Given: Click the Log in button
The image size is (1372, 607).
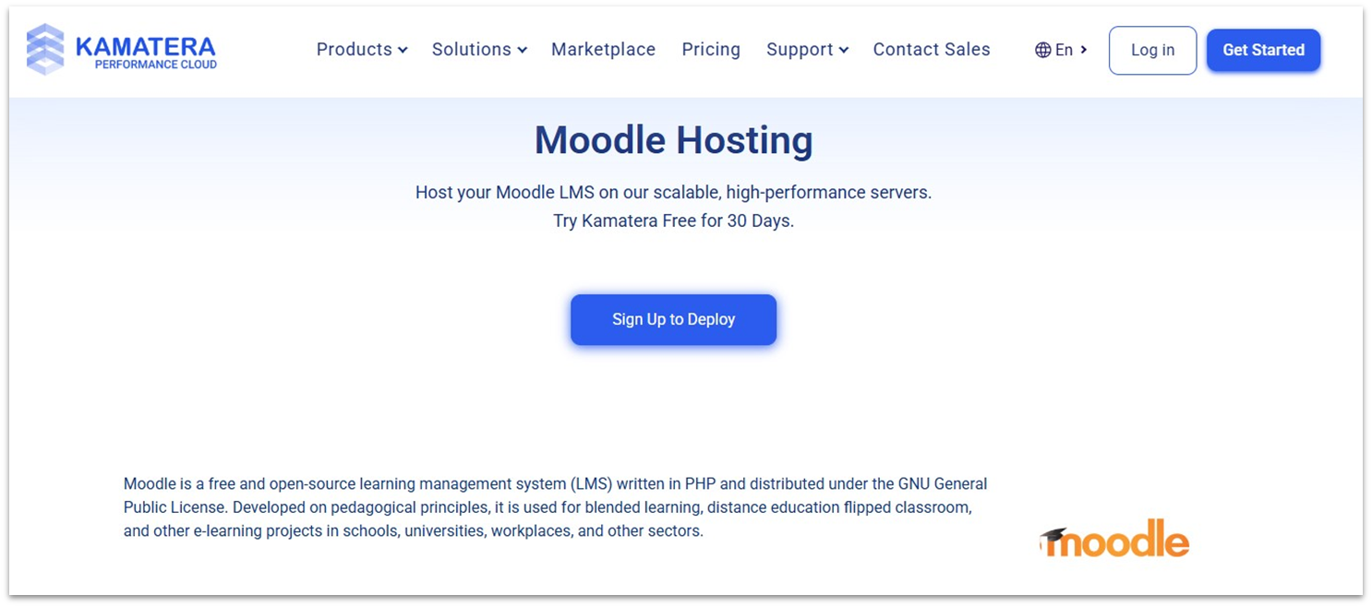Looking at the screenshot, I should point(1152,50).
